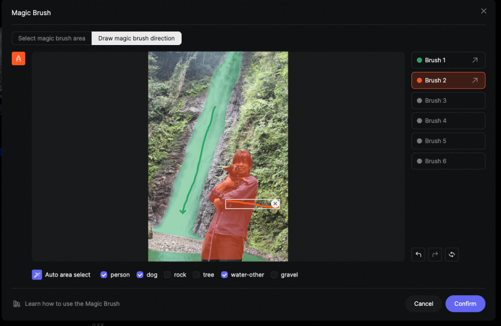Uncheck the dog checkbox
501x326 pixels.
point(140,275)
